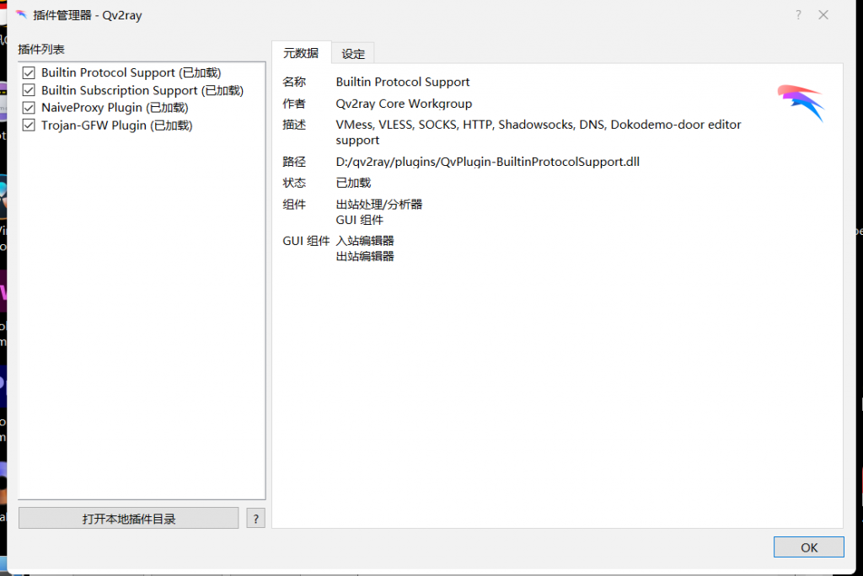Select the Builtin Protocol Support list entry
The width and height of the screenshot is (863, 576).
click(x=131, y=73)
